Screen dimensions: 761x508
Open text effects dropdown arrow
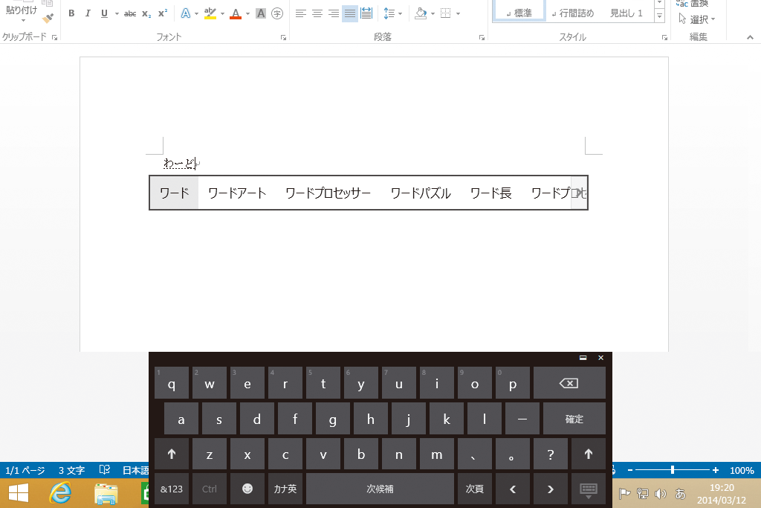pos(196,13)
